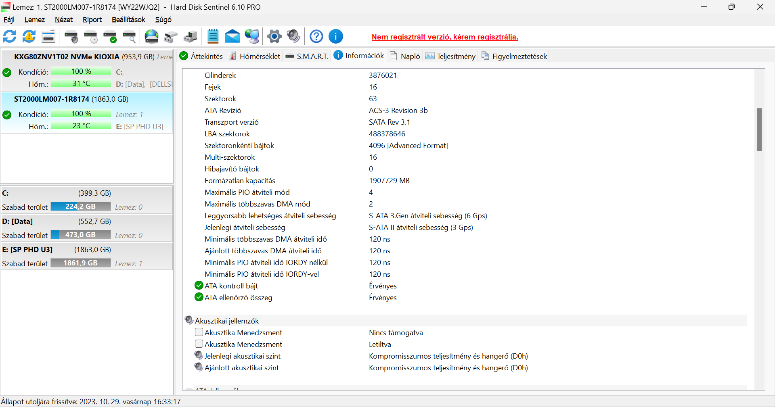775x407 pixels.
Task: Click the window panel toolbar icon
Action: [x=48, y=37]
